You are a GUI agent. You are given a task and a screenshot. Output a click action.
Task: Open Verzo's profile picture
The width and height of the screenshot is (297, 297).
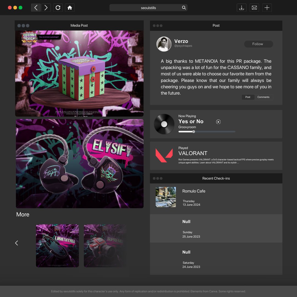[x=164, y=44]
